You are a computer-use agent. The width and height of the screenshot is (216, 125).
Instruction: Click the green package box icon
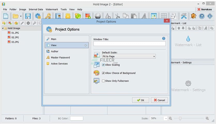78,16
